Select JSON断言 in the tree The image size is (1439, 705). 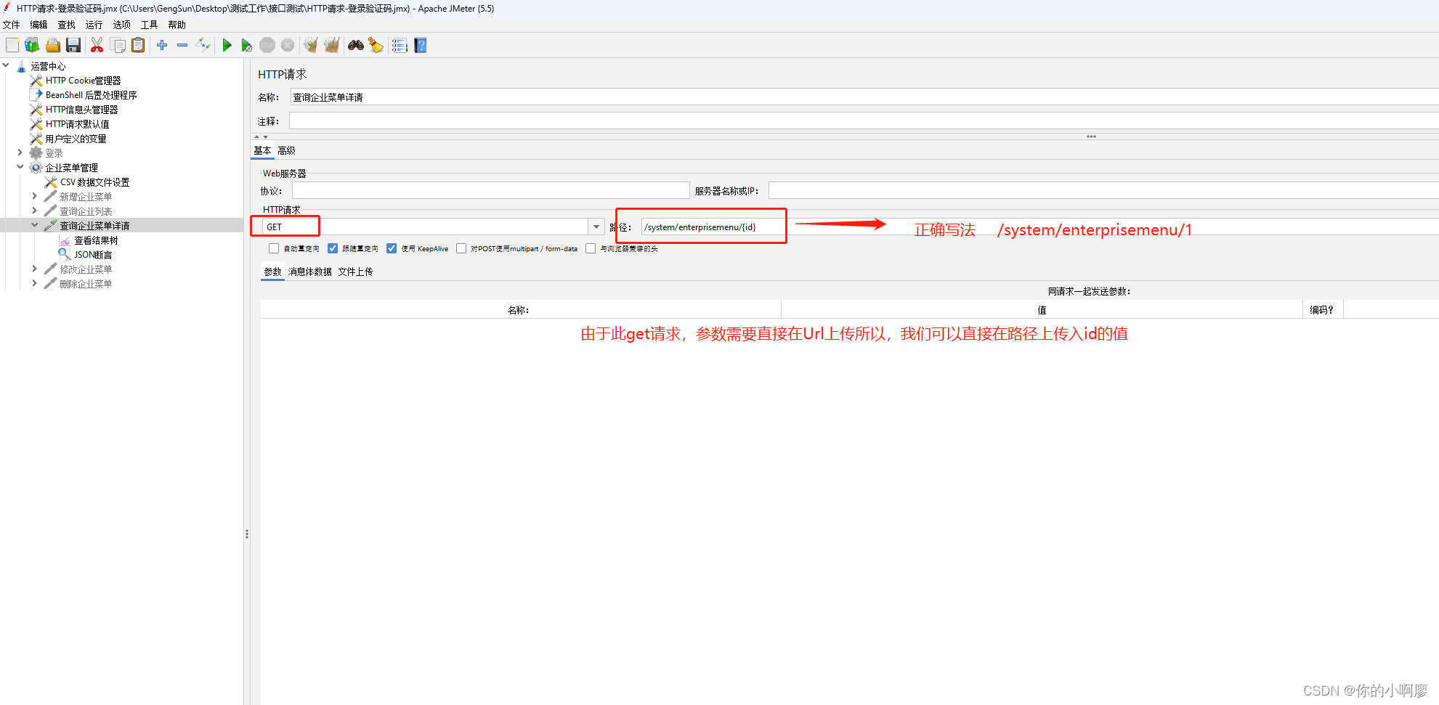pyautogui.click(x=93, y=255)
